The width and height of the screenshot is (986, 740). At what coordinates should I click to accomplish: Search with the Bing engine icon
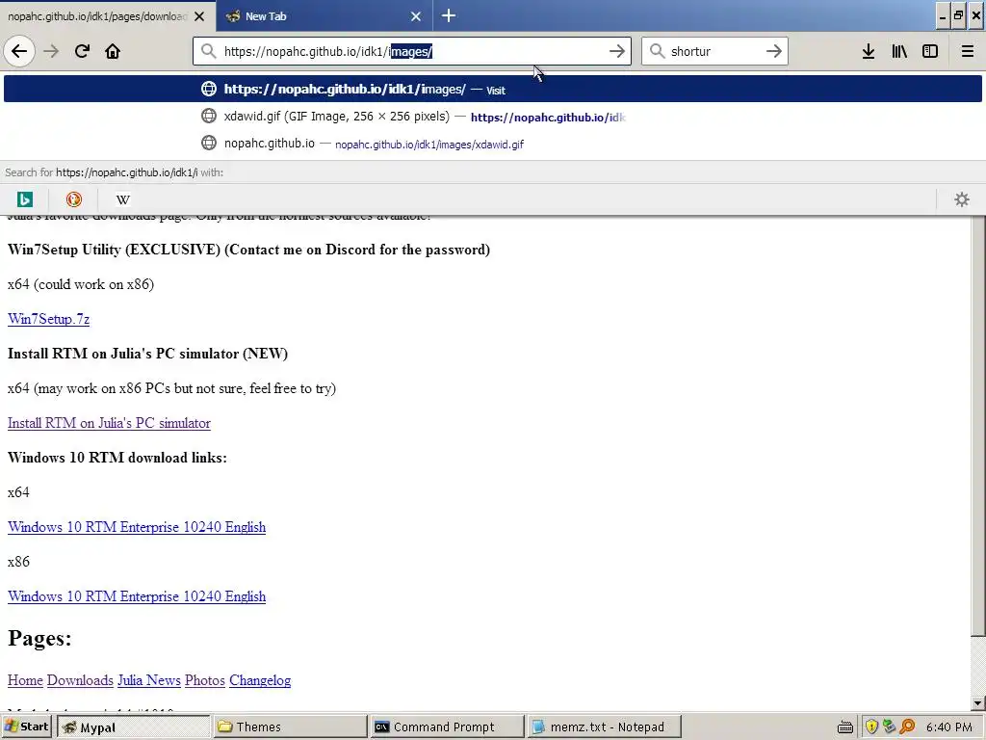24,199
